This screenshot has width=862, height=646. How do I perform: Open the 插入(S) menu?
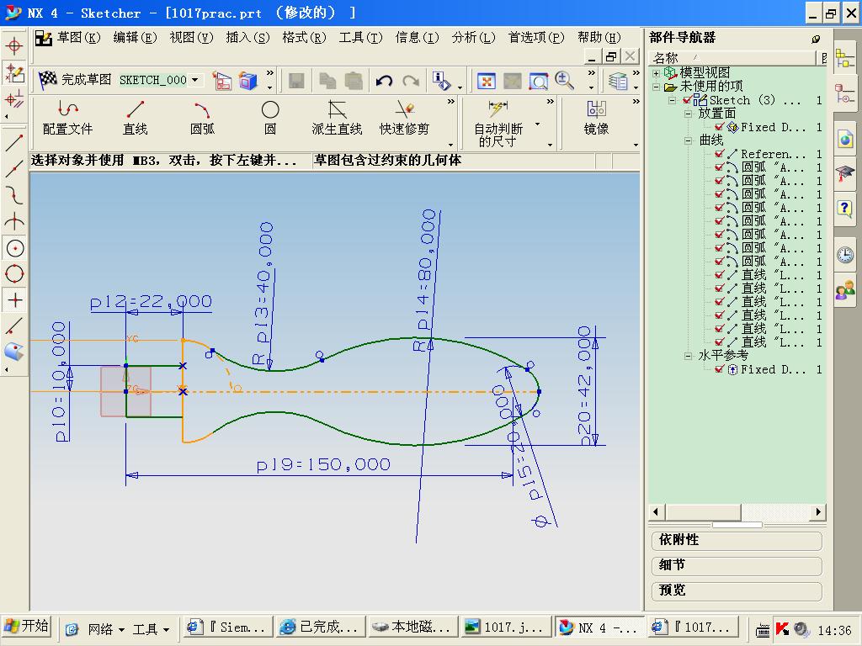[247, 37]
